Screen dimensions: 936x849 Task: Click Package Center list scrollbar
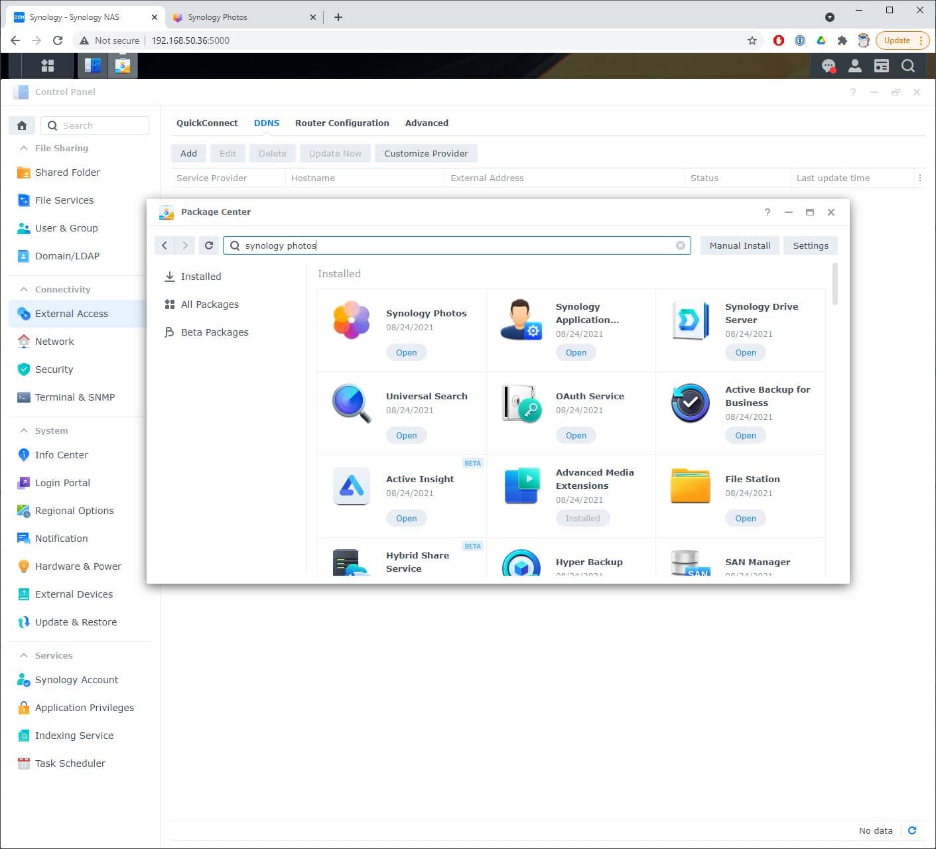coord(835,284)
